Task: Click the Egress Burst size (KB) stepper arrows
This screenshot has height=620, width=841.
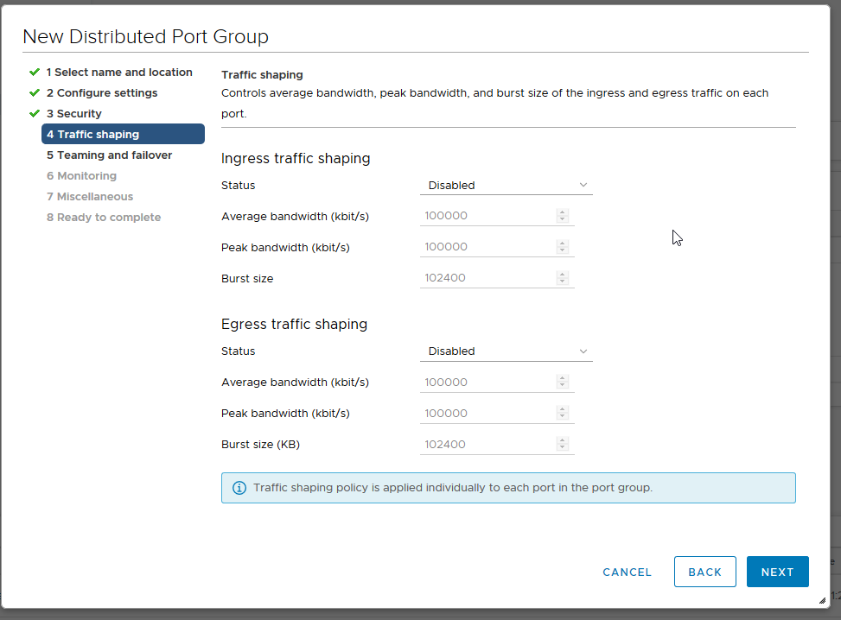Action: pyautogui.click(x=563, y=445)
